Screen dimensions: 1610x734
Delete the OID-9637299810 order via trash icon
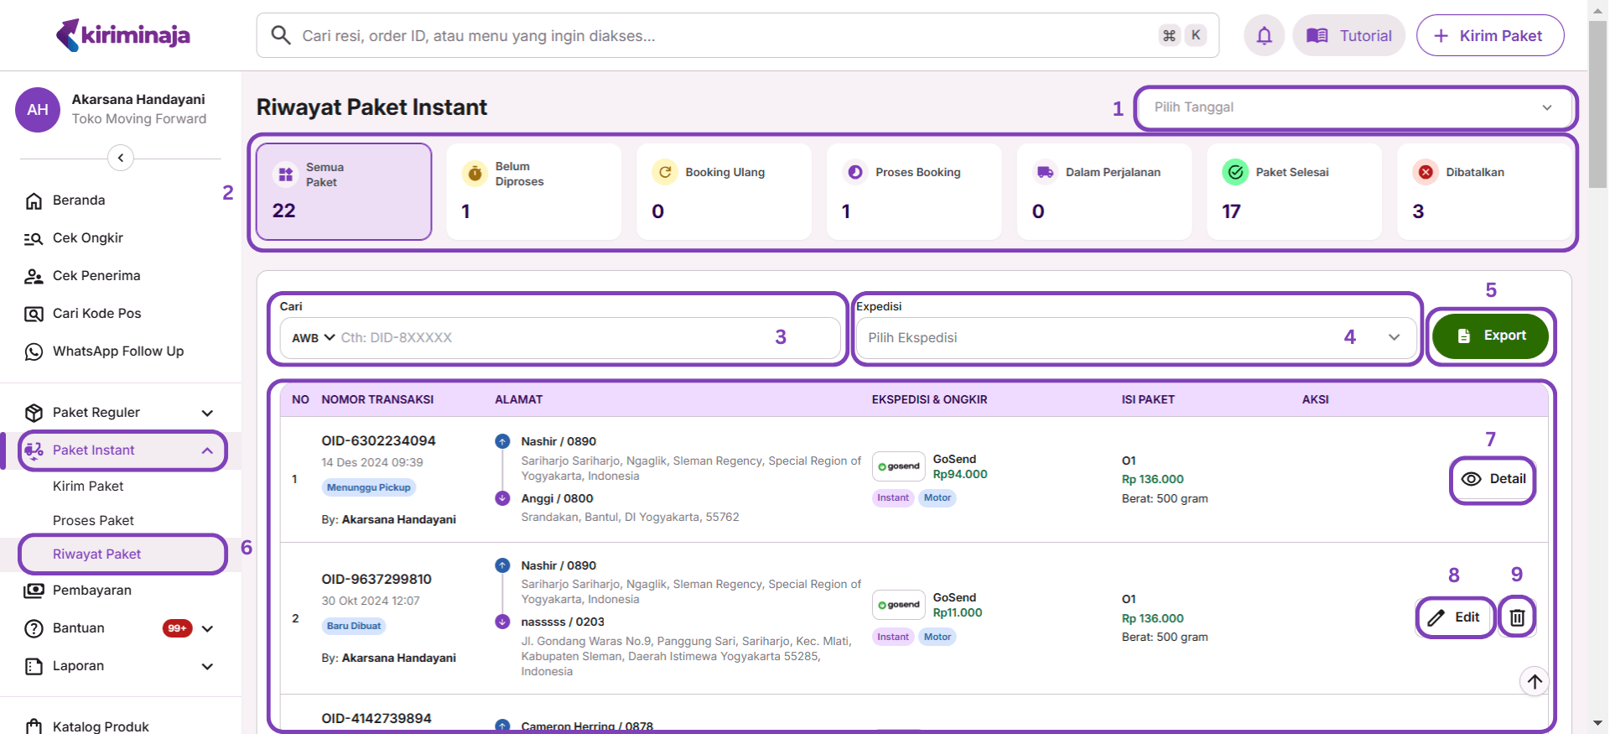click(1517, 617)
